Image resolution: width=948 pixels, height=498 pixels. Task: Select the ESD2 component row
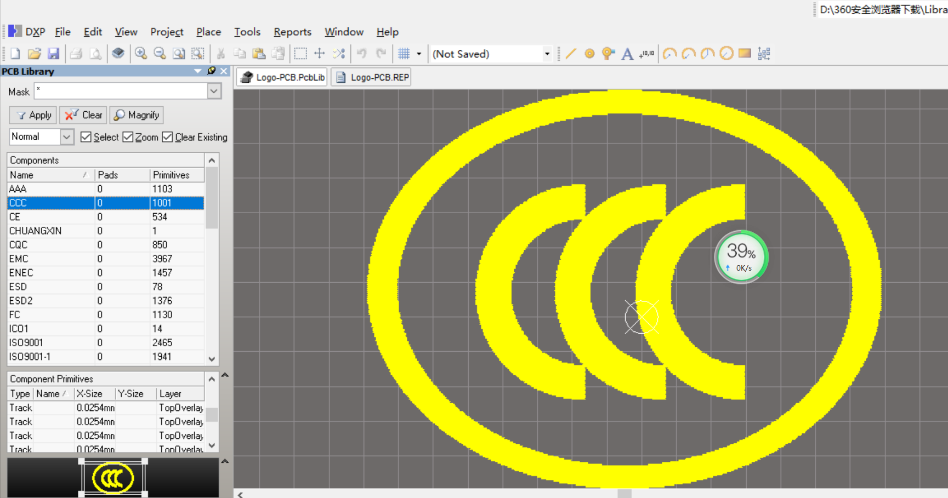[x=106, y=300]
